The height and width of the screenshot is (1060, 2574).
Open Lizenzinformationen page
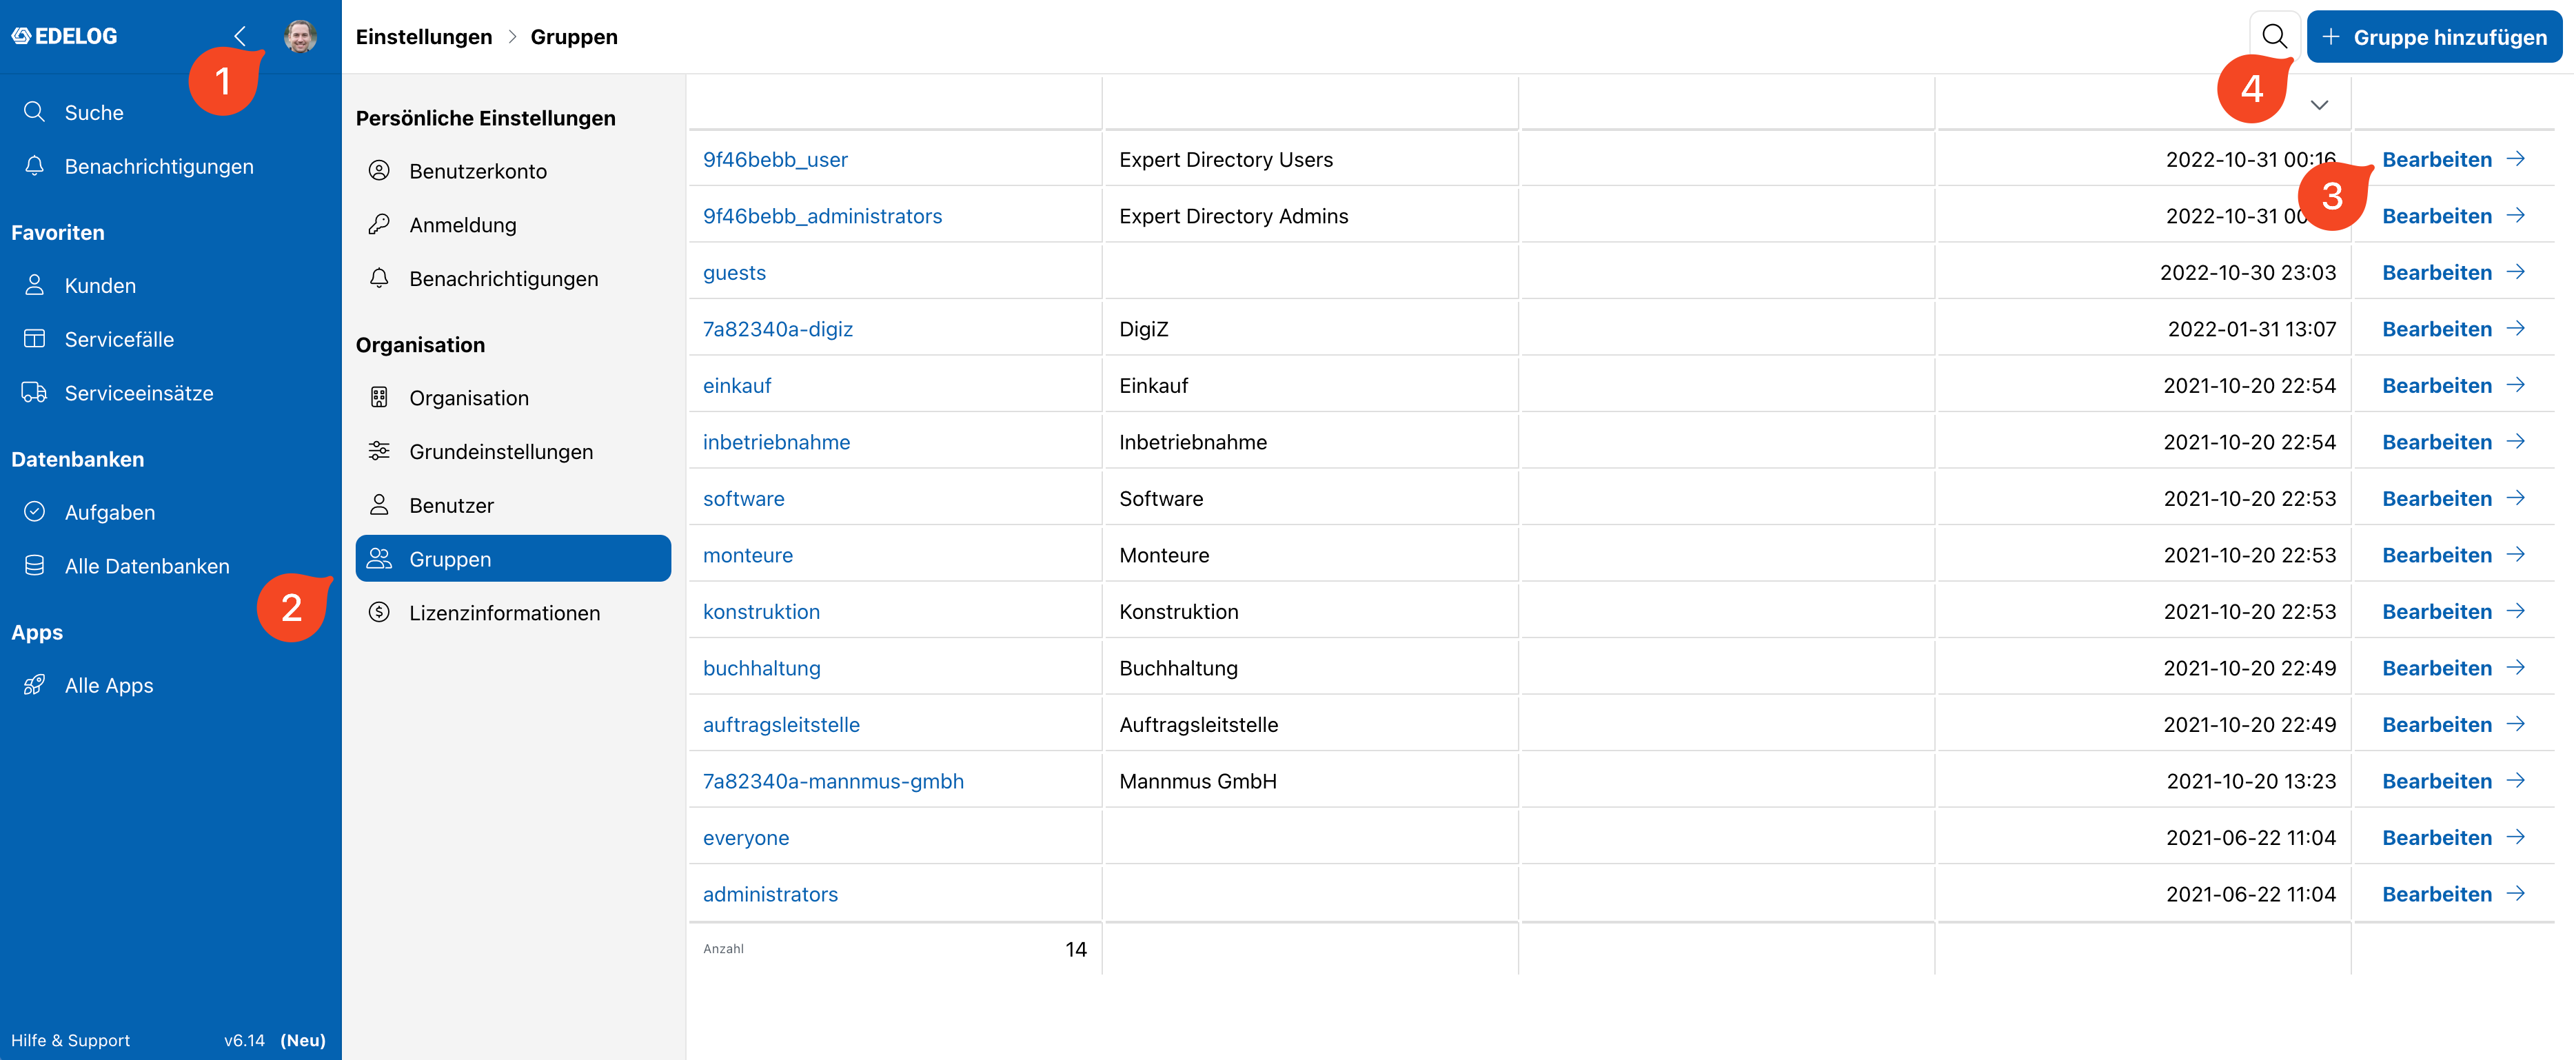(513, 613)
